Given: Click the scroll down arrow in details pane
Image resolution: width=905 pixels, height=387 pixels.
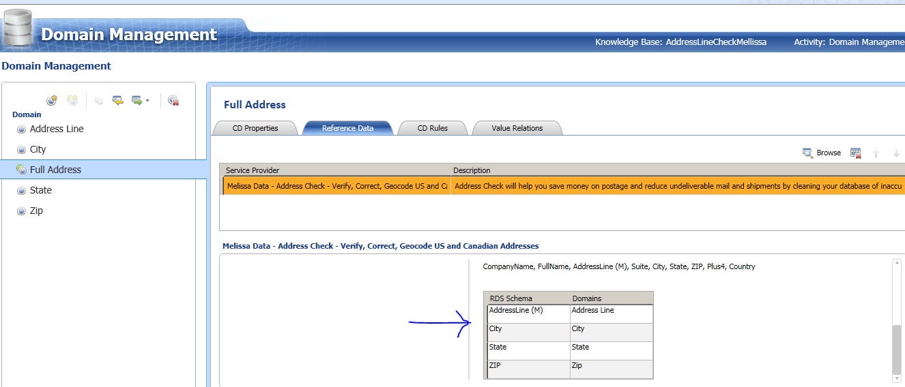Looking at the screenshot, I should (x=897, y=378).
